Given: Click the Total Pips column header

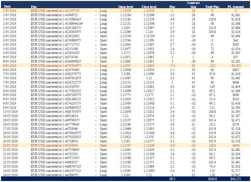Looking at the screenshot, I should pyautogui.click(x=212, y=7).
